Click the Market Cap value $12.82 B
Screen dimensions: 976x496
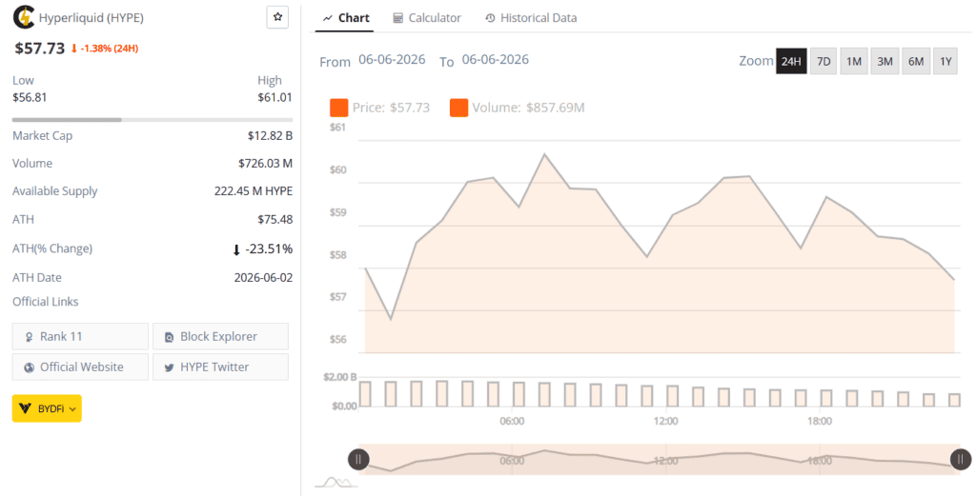pyautogui.click(x=270, y=135)
